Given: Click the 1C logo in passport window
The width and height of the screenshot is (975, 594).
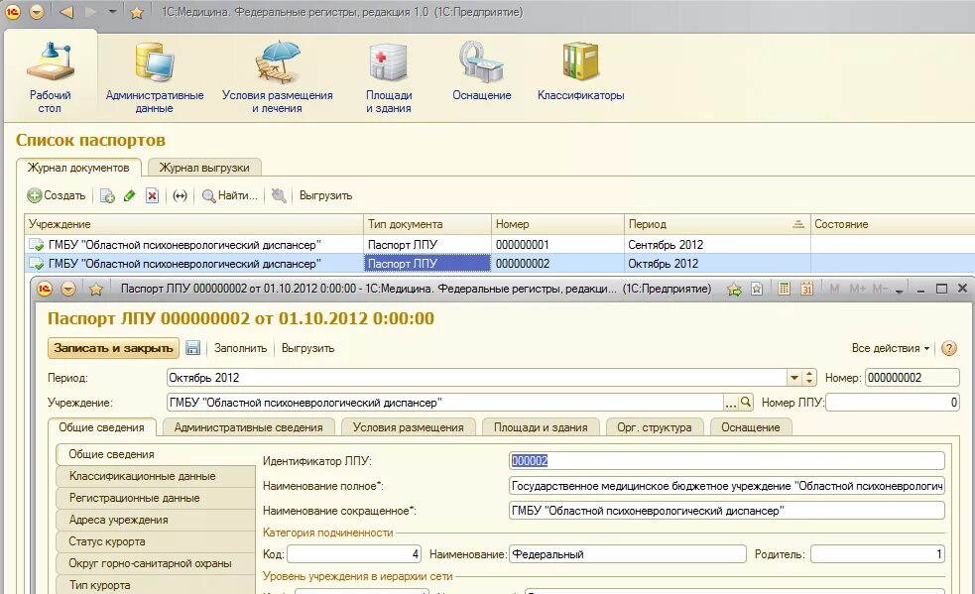Looking at the screenshot, I should pyautogui.click(x=45, y=289).
